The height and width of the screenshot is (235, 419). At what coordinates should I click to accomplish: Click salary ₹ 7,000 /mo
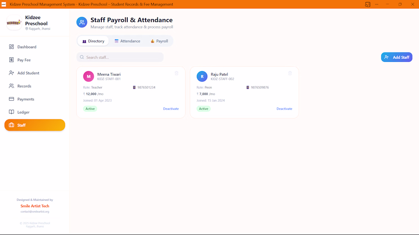point(206,94)
